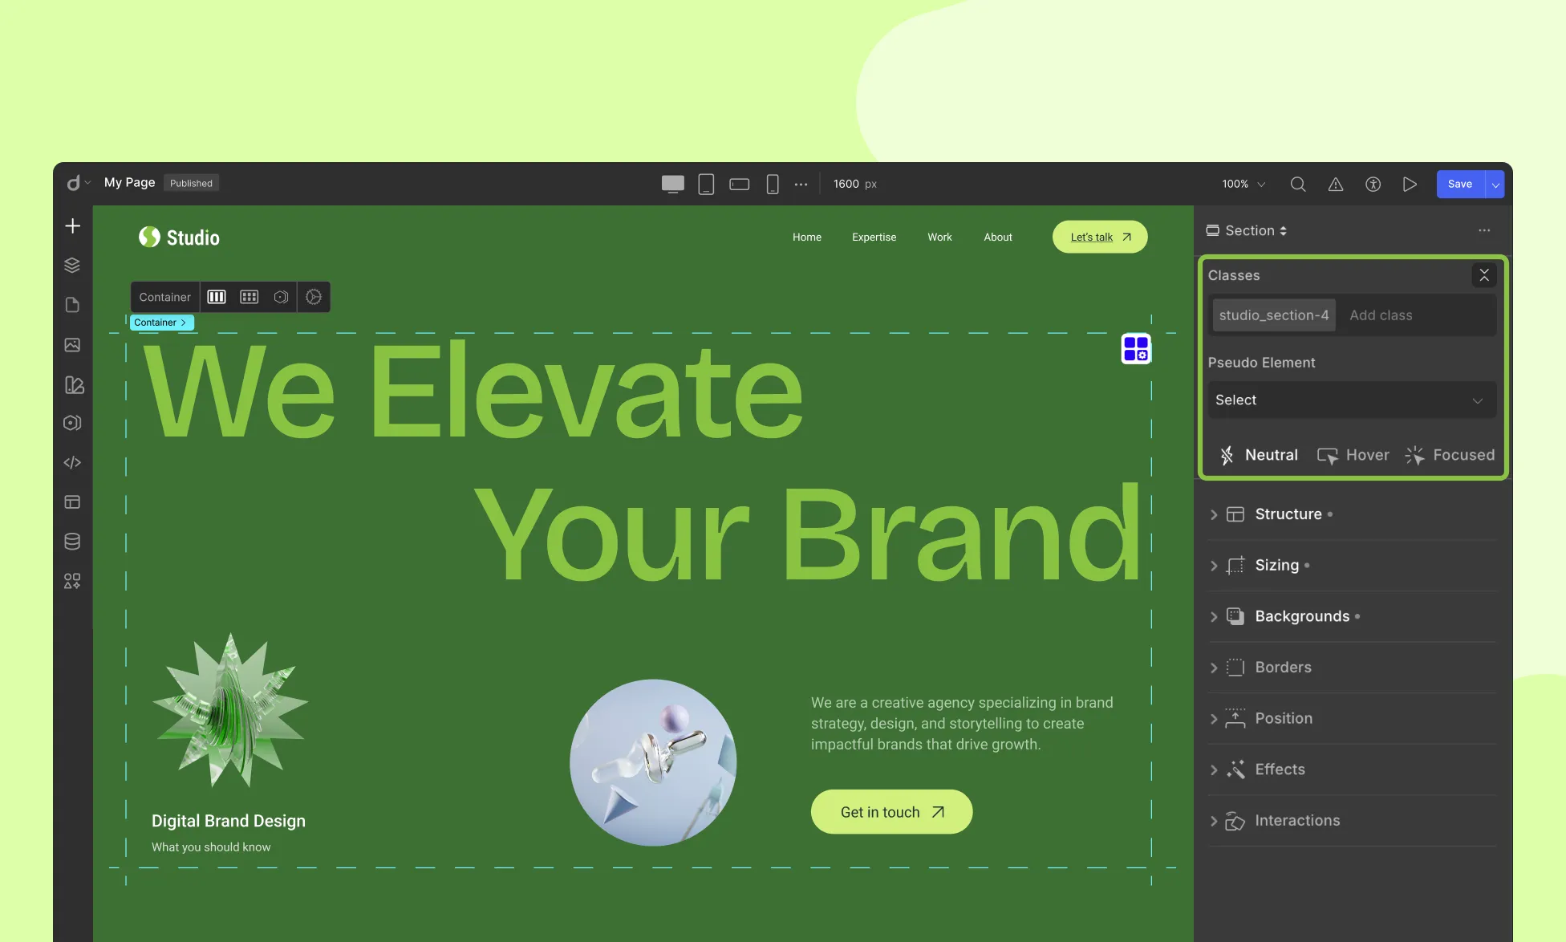Click the search magnifier icon

(1297, 184)
